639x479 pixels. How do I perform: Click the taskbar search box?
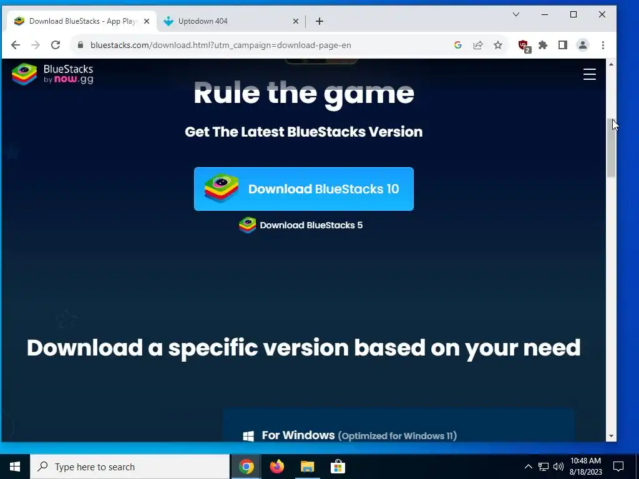(130, 467)
